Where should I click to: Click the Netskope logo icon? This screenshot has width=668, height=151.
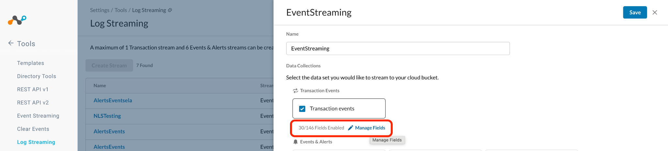[x=17, y=20]
